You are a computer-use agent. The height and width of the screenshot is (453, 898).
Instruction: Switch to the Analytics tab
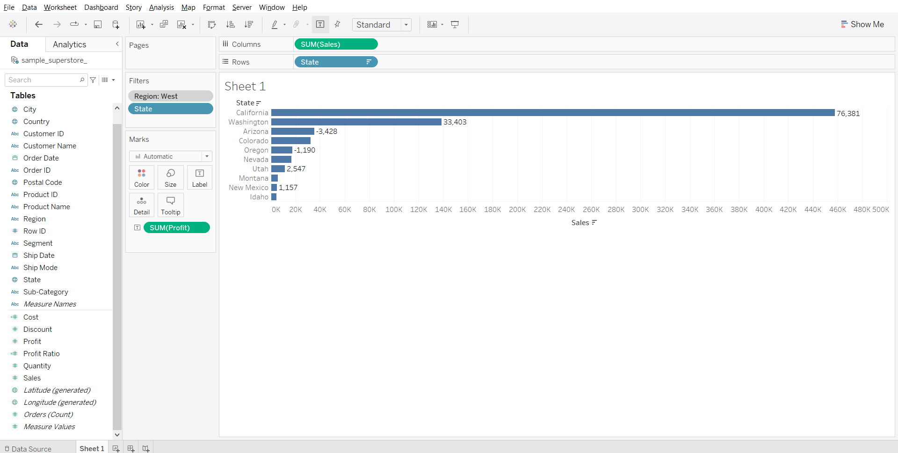click(x=69, y=44)
